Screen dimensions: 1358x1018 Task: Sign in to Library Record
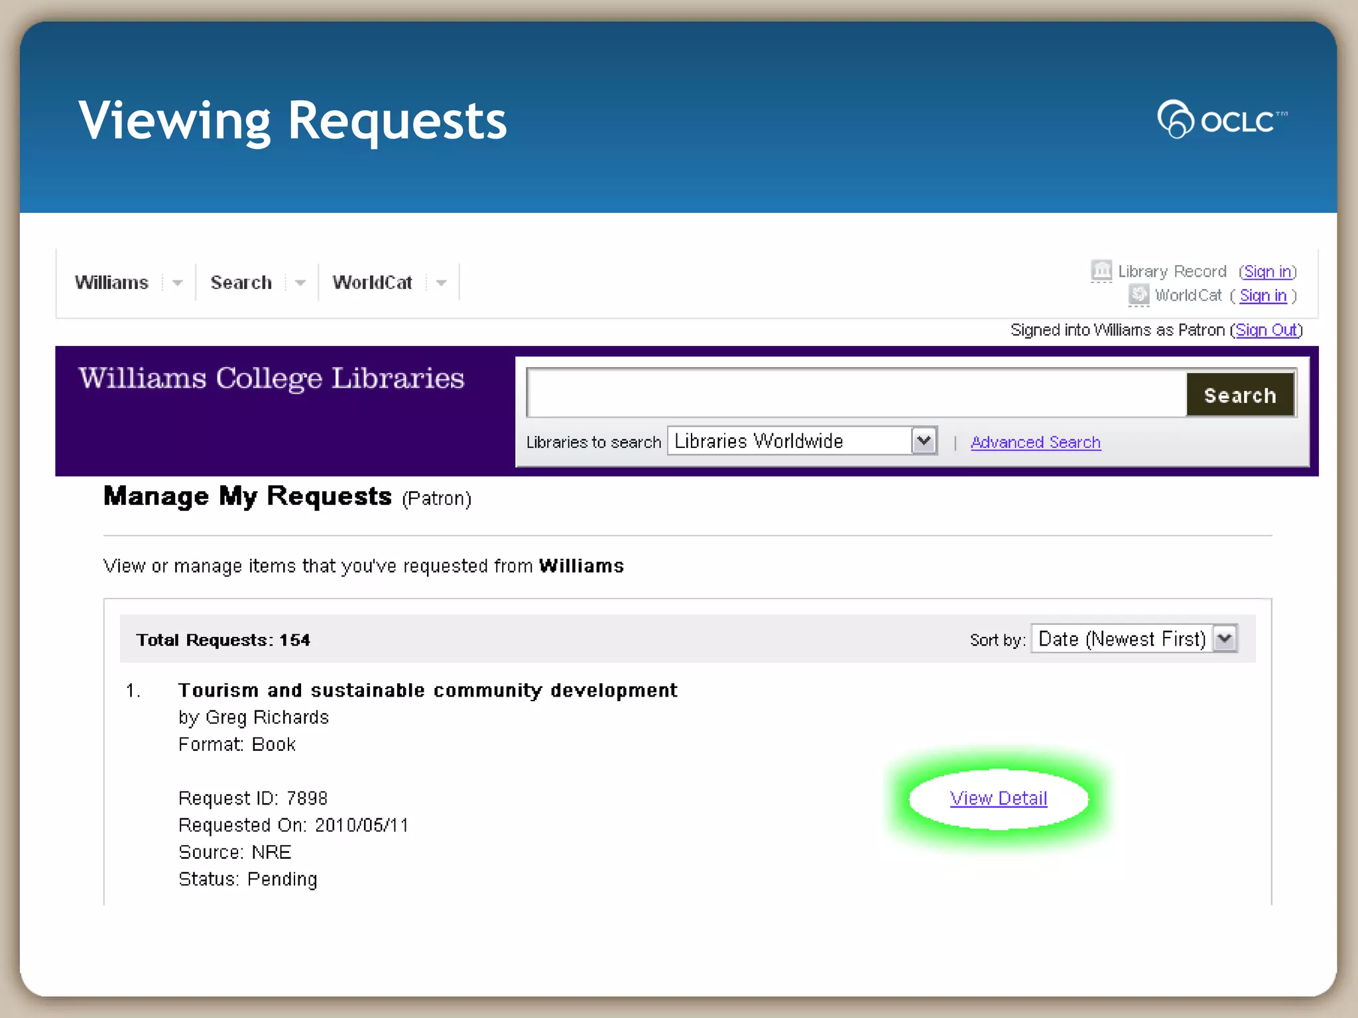(1267, 272)
